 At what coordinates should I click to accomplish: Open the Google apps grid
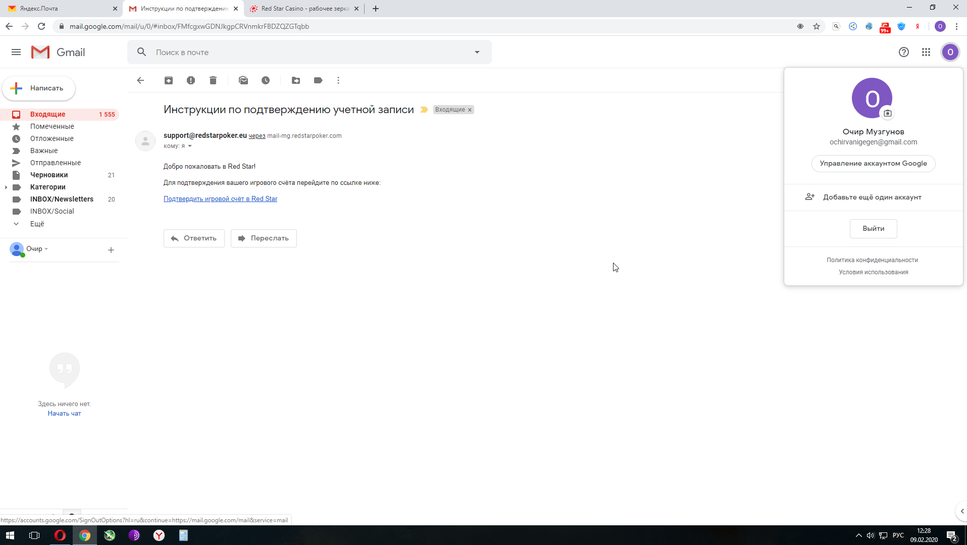coord(926,52)
